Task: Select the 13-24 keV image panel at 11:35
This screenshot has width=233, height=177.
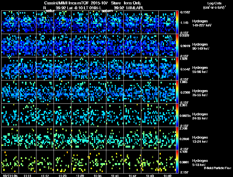Action: [x=98, y=139]
